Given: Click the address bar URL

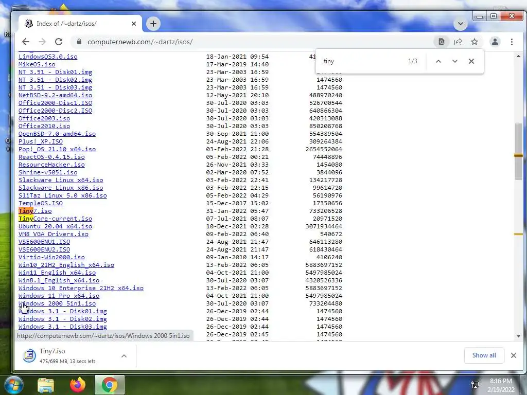Looking at the screenshot, I should tap(140, 42).
